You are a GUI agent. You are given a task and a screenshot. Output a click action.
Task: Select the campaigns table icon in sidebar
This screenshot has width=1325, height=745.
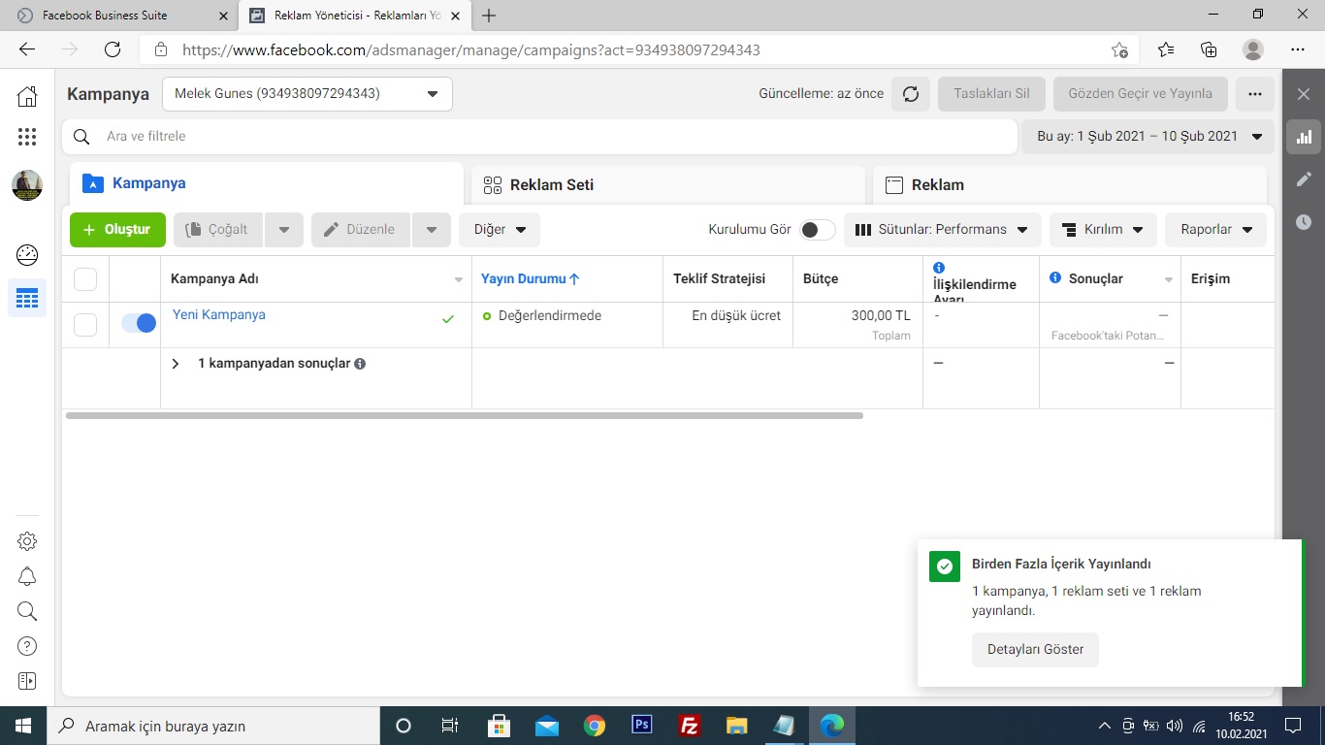pyautogui.click(x=27, y=298)
